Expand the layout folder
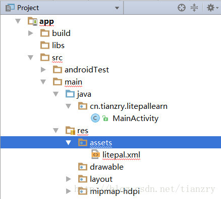 click(x=68, y=179)
